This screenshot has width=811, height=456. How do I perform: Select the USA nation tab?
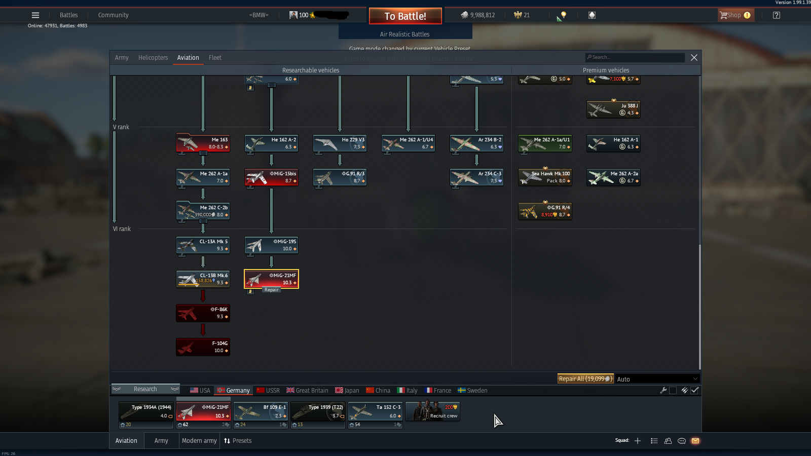(x=200, y=390)
